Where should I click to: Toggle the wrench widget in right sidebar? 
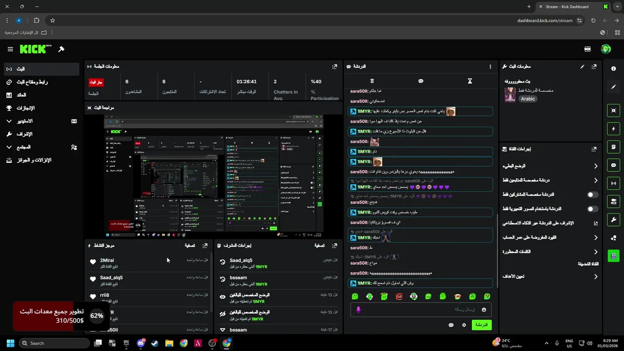(x=613, y=219)
